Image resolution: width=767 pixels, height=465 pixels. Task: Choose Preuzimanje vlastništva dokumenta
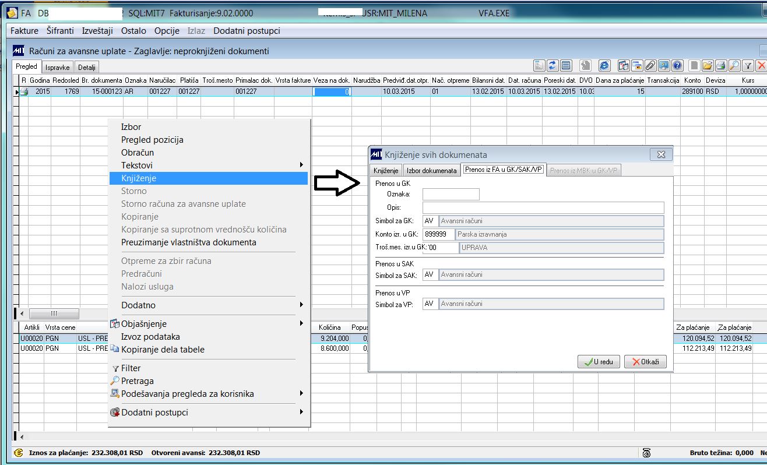[x=210, y=242]
